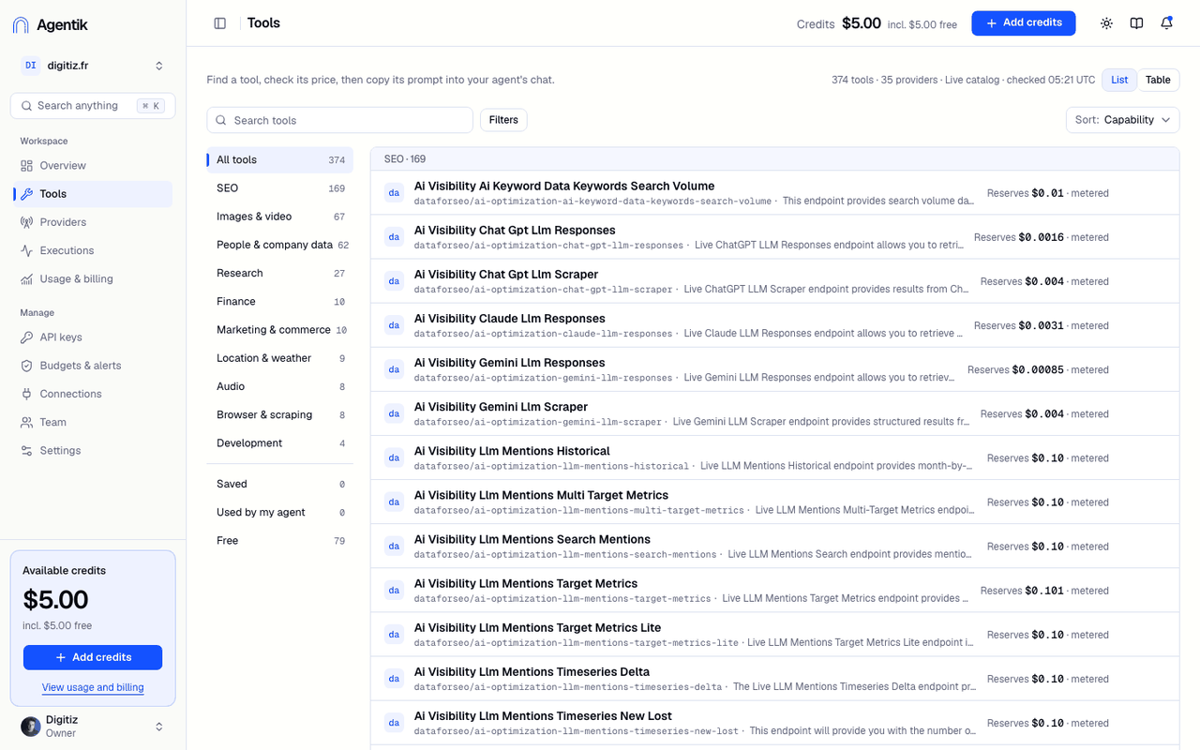Click the 'da' icon beside Gemini Llm Scraper
The width and height of the screenshot is (1200, 750).
point(394,413)
